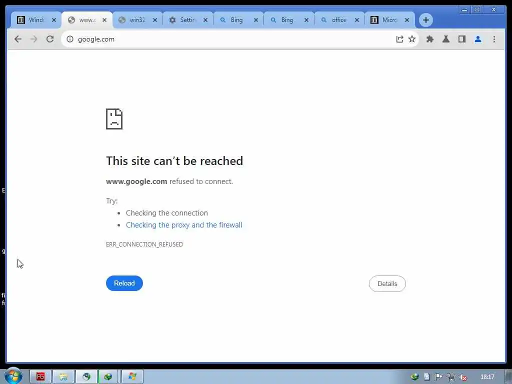Click the Windows flag taskbar button

(132, 376)
